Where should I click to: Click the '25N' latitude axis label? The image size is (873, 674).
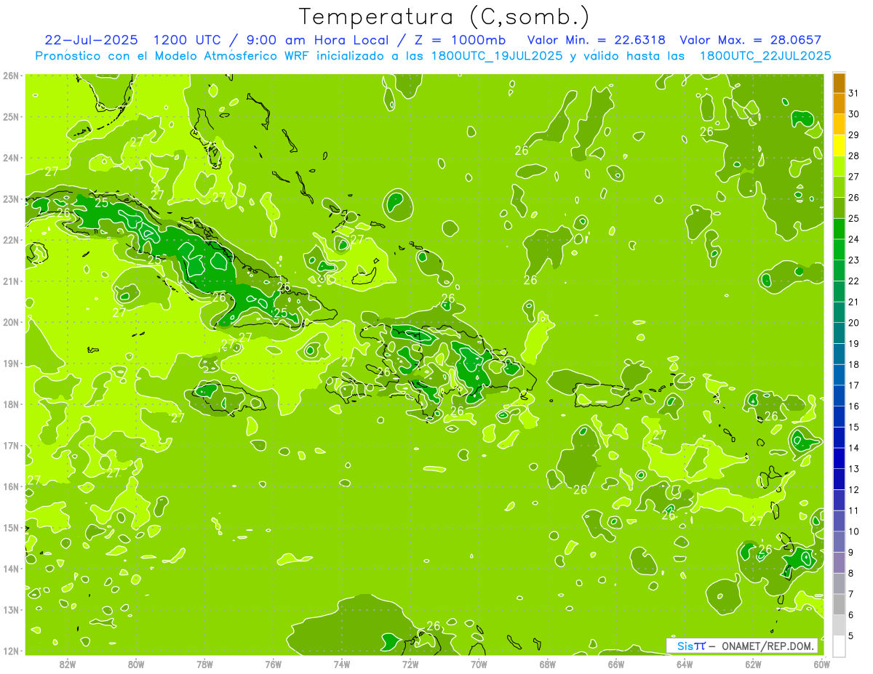click(11, 116)
